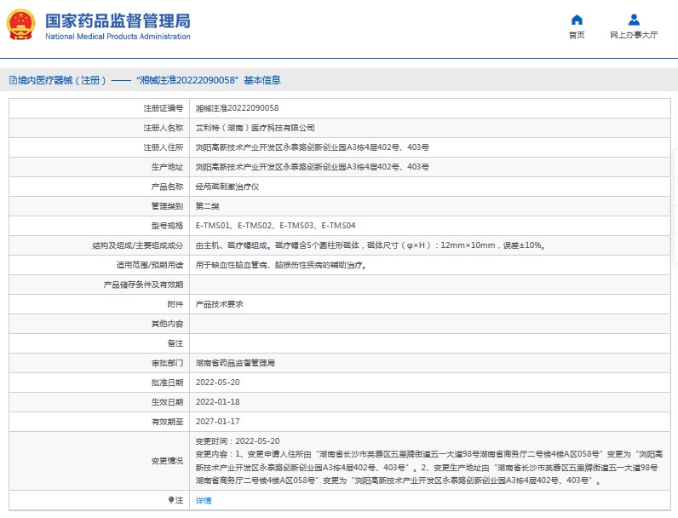This screenshot has height=518, width=678.
Task: Select model spec E-TMS01、E-TMS02 value
Action: pyautogui.click(x=275, y=226)
